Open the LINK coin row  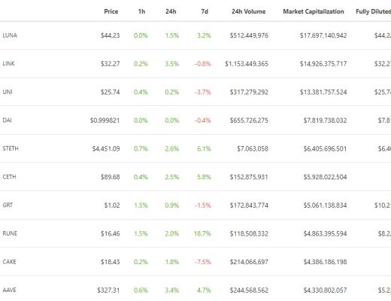195,64
